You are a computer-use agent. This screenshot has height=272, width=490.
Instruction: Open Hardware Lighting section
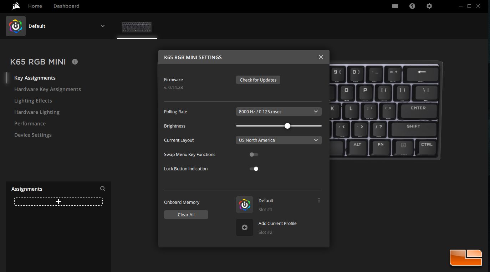click(x=37, y=112)
